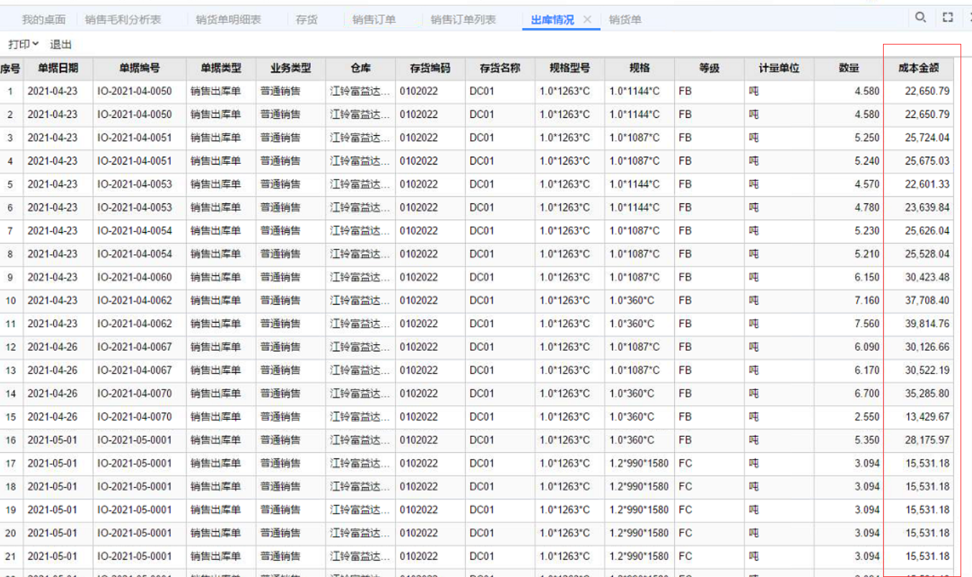Switch to the 销售毛利分析表 tab

tap(123, 20)
